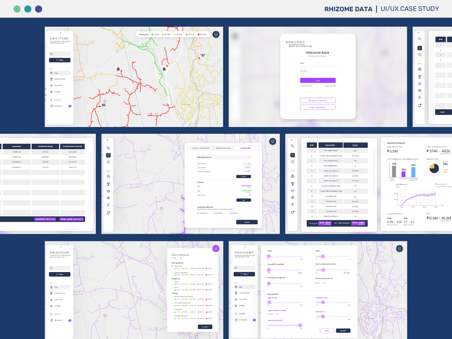The height and width of the screenshot is (339, 452).
Task: Click the Intervention column header in the table
Action: point(330,145)
